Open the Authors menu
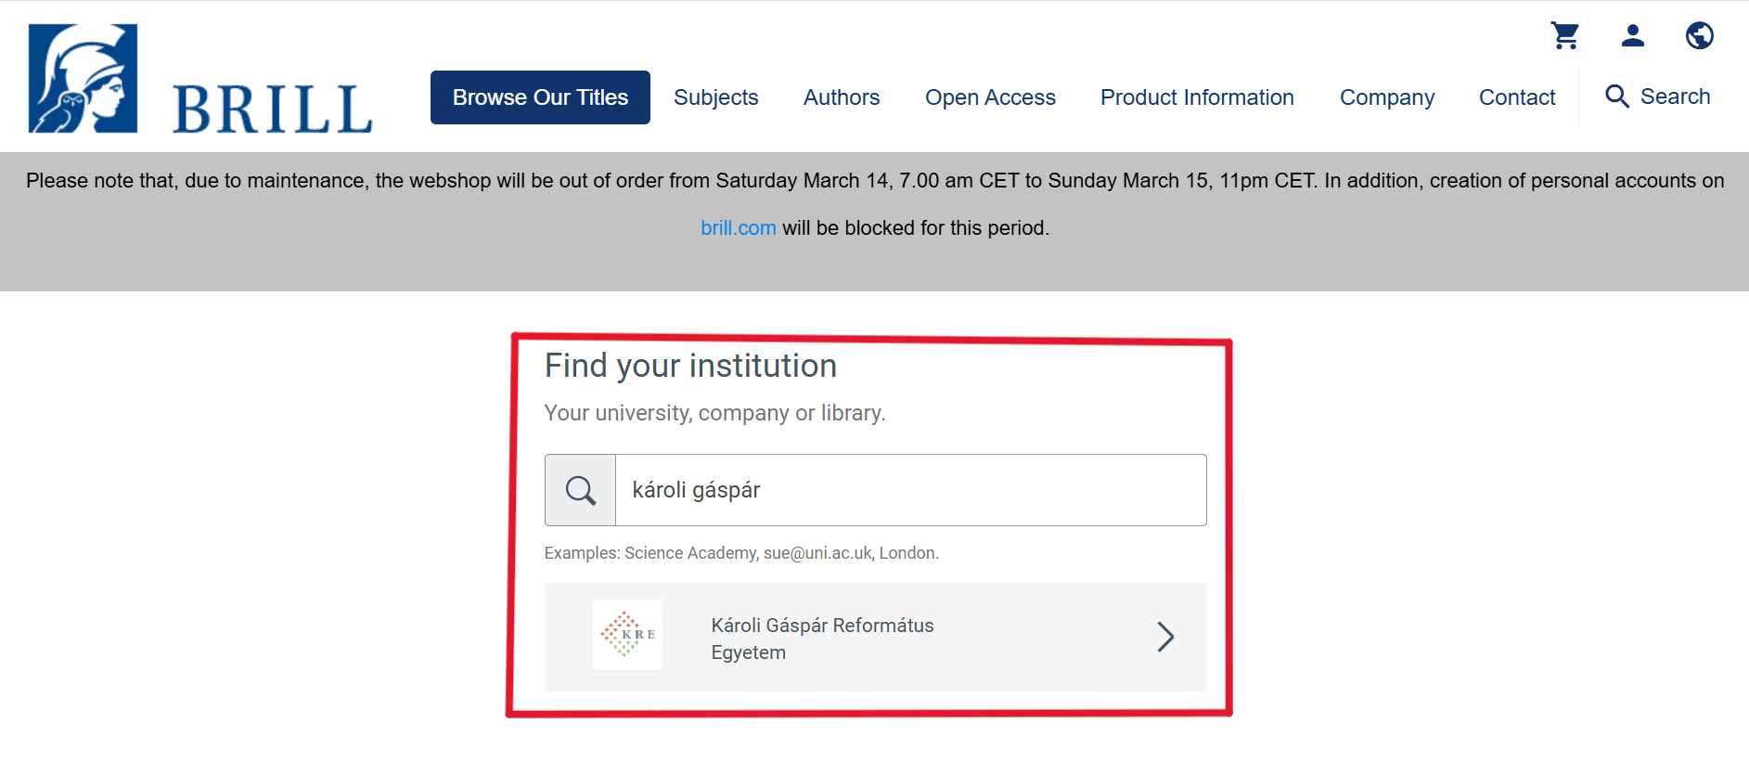 [841, 97]
